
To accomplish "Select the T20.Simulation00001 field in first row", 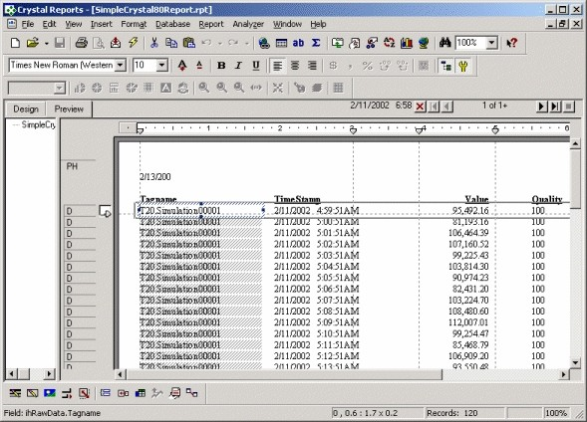I will click(x=200, y=210).
